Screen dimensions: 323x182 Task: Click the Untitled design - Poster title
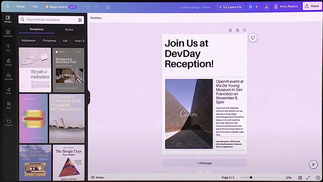[195, 7]
